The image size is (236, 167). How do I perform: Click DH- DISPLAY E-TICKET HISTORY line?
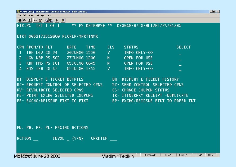[x=145, y=79]
